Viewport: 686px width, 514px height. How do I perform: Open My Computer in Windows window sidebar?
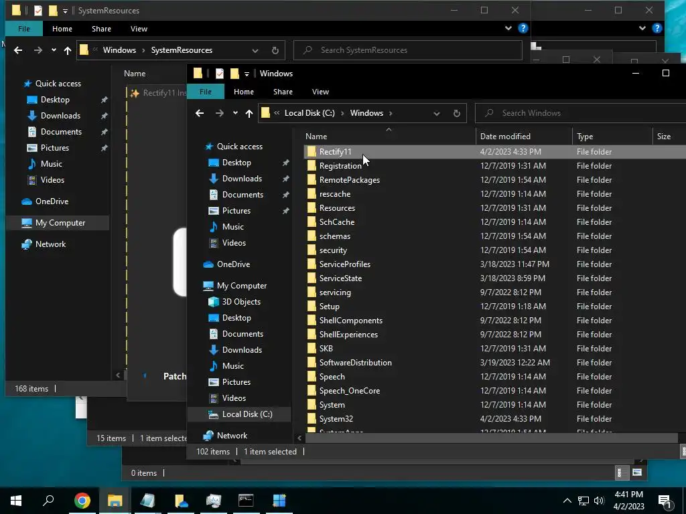pyautogui.click(x=241, y=285)
